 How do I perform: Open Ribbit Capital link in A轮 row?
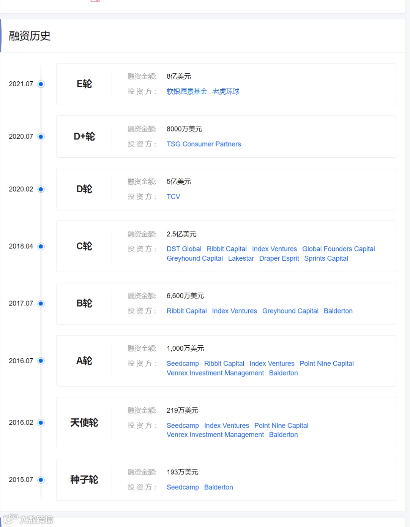click(x=224, y=364)
